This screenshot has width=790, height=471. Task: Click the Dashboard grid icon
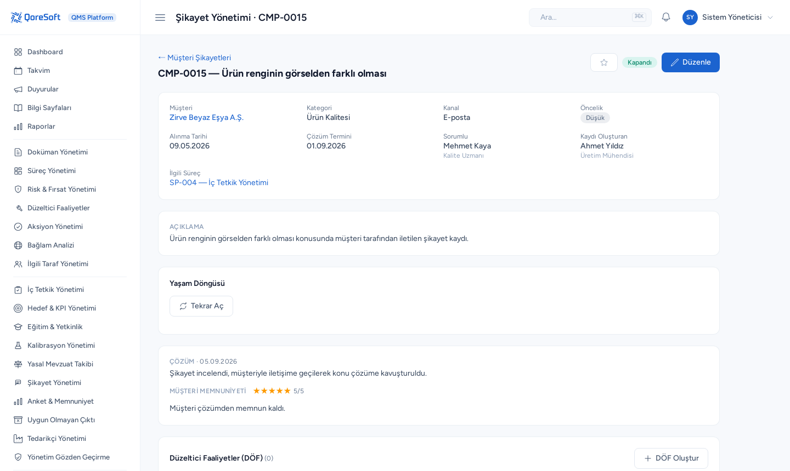pos(18,52)
